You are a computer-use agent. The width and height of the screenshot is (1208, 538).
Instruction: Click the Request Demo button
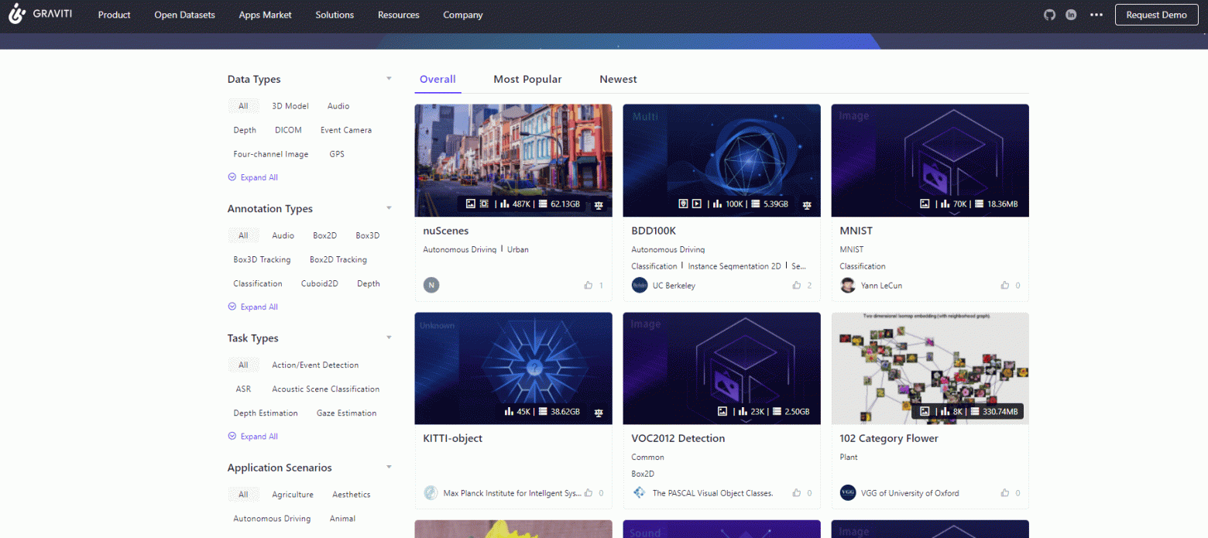1156,15
